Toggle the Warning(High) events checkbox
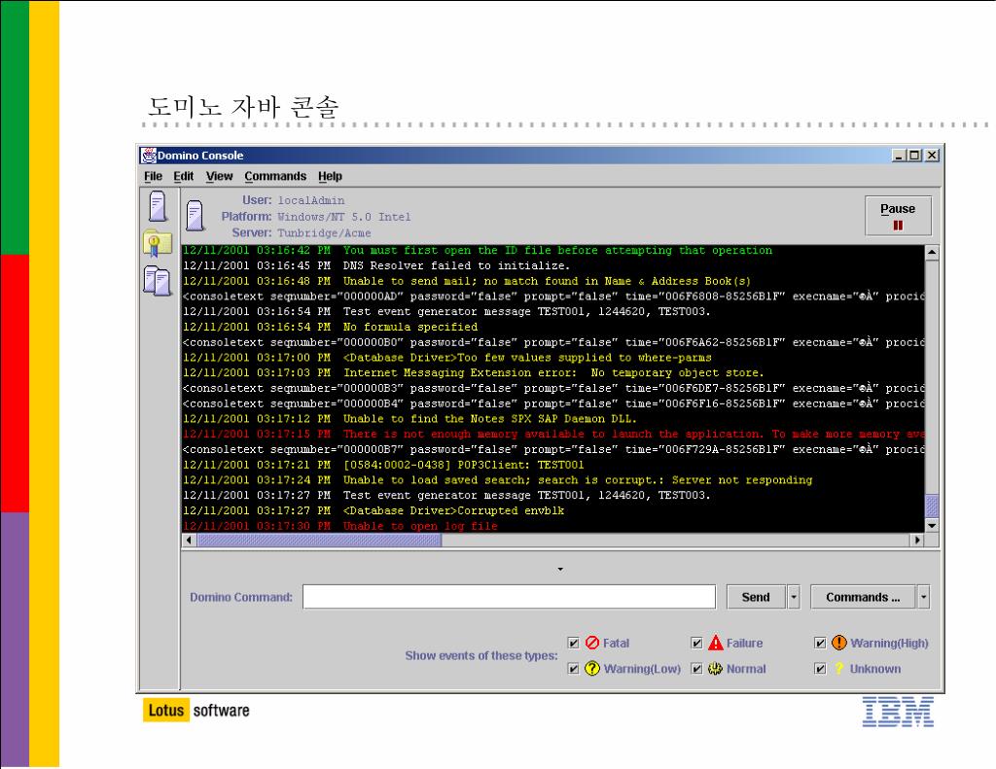 (x=820, y=644)
